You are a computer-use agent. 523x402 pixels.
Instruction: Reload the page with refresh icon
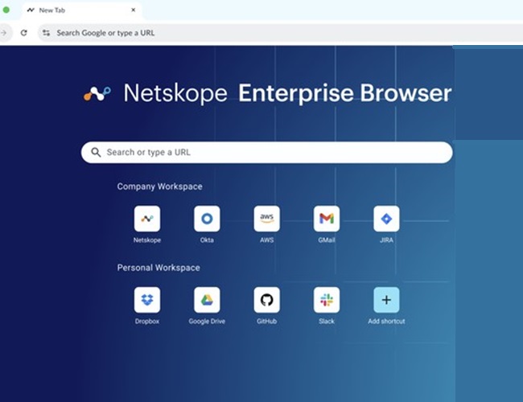(23, 33)
